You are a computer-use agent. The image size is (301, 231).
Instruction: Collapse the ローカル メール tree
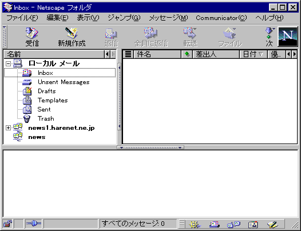[8, 63]
